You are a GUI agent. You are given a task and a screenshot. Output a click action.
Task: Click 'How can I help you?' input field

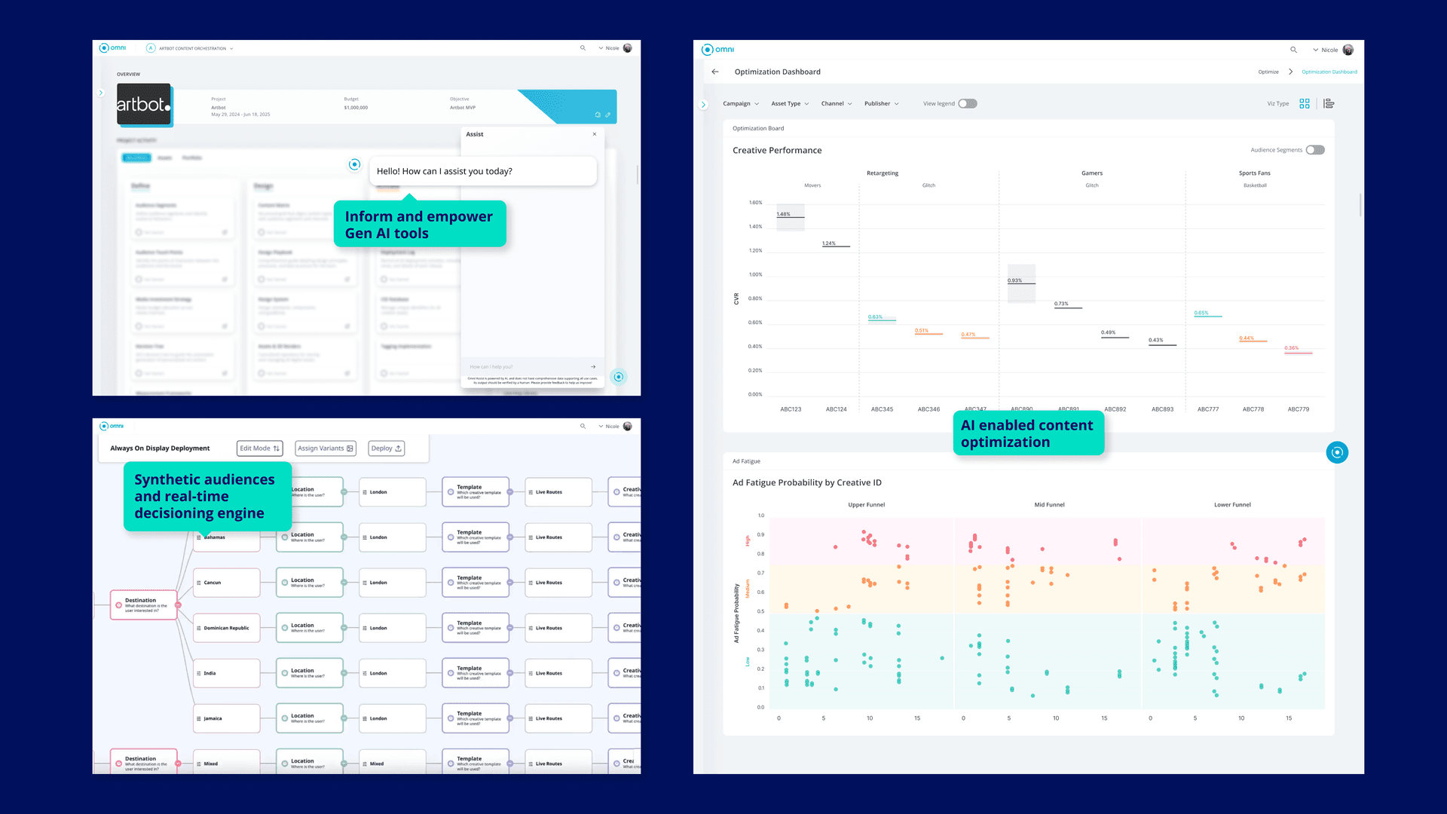(x=528, y=367)
